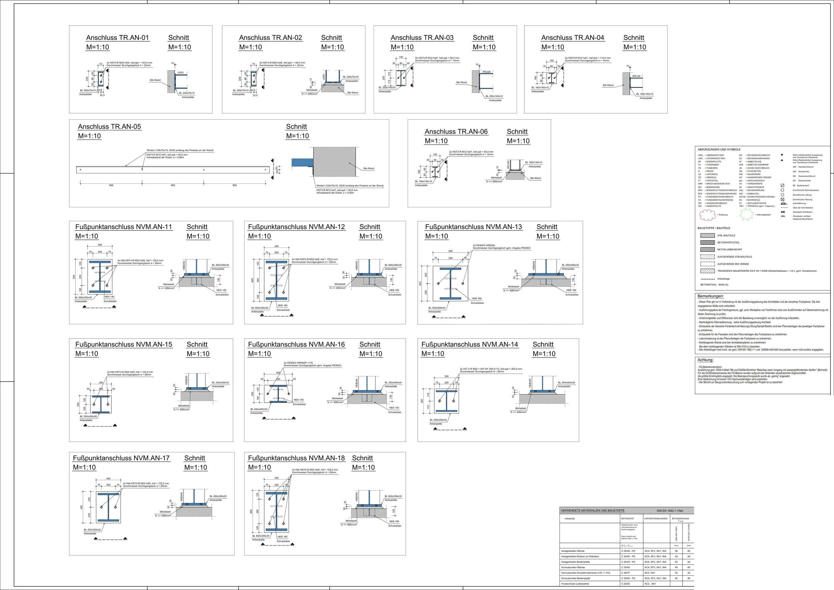834x590 pixels.
Task: Select the 'BETONSTAHL: B500 (A)' legend line
Action: 715,285
